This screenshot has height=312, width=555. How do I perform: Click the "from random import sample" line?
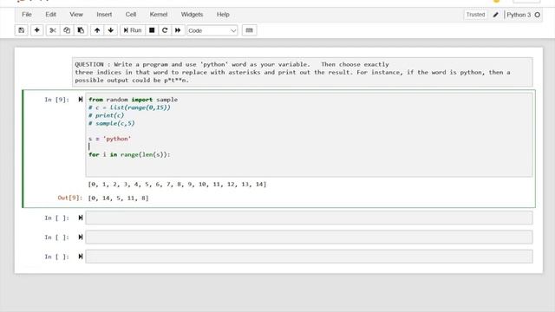133,100
